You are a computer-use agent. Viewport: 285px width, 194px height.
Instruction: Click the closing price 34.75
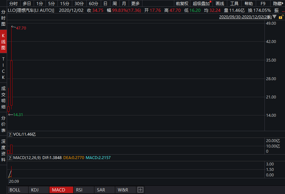(98, 10)
